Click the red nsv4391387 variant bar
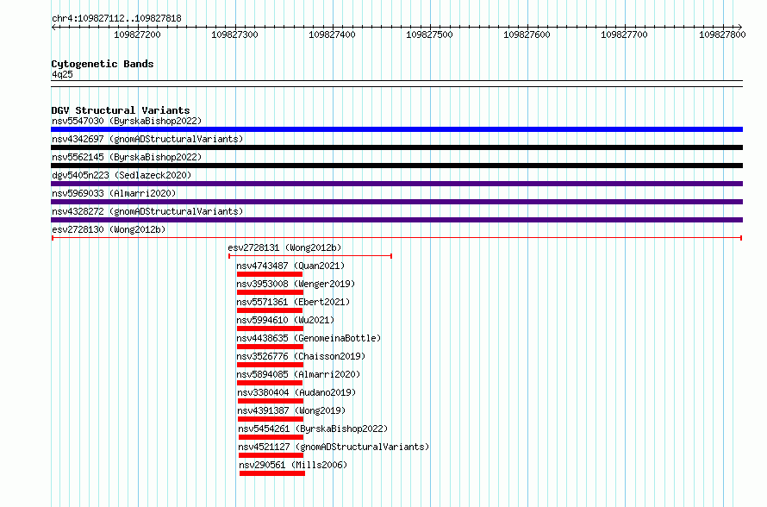767x507 pixels. (x=271, y=419)
